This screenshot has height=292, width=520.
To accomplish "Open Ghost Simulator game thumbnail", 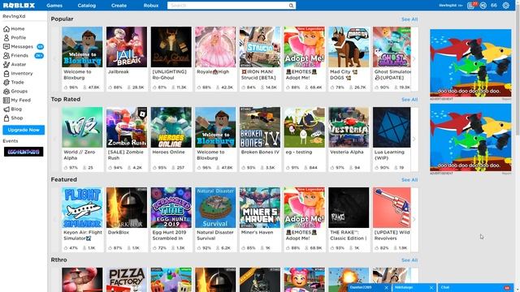I will point(392,47).
